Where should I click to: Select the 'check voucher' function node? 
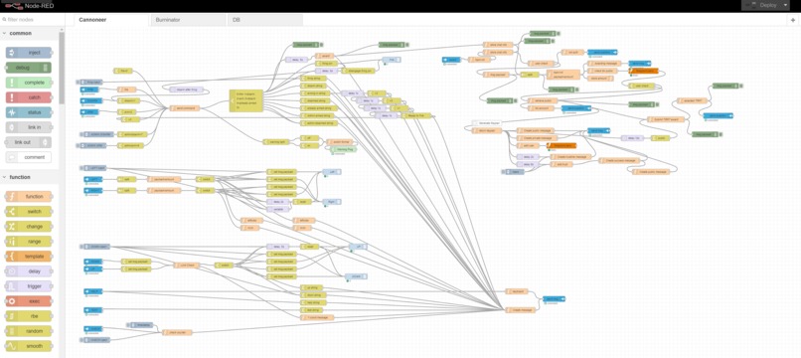[177, 332]
